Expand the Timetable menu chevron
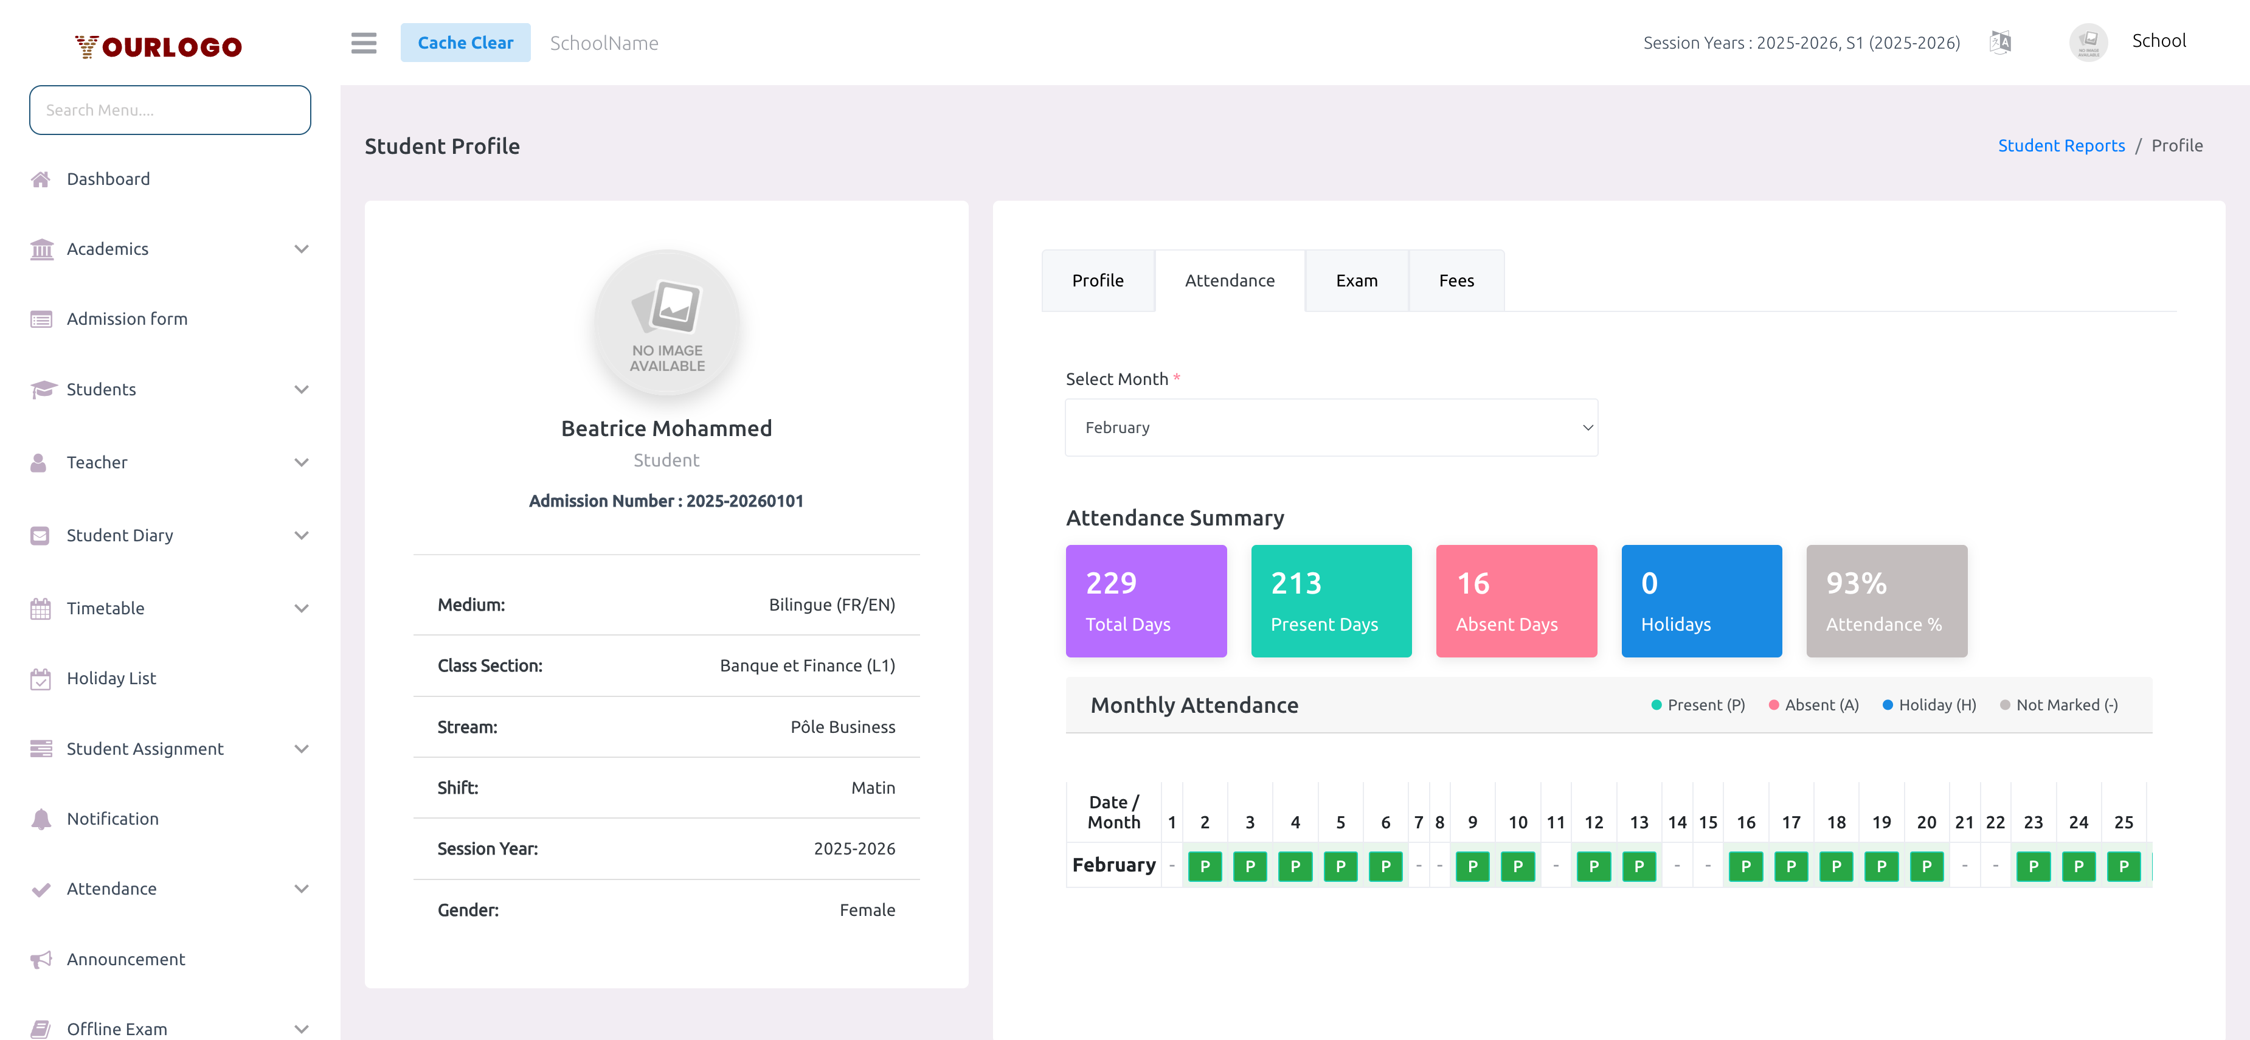 (302, 609)
